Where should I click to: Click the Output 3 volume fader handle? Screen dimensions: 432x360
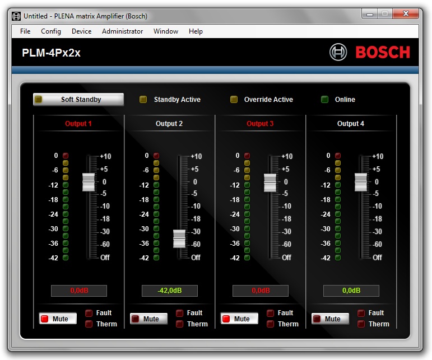270,183
